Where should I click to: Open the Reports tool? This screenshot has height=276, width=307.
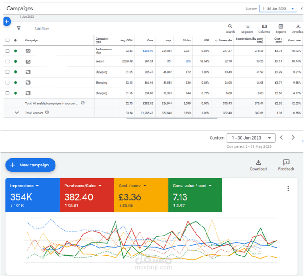[281, 29]
